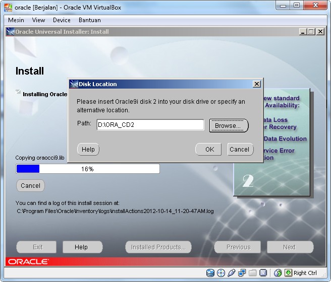Click the hard disk activity icon
Image resolution: width=331 pixels, height=282 pixels.
click(x=210, y=273)
